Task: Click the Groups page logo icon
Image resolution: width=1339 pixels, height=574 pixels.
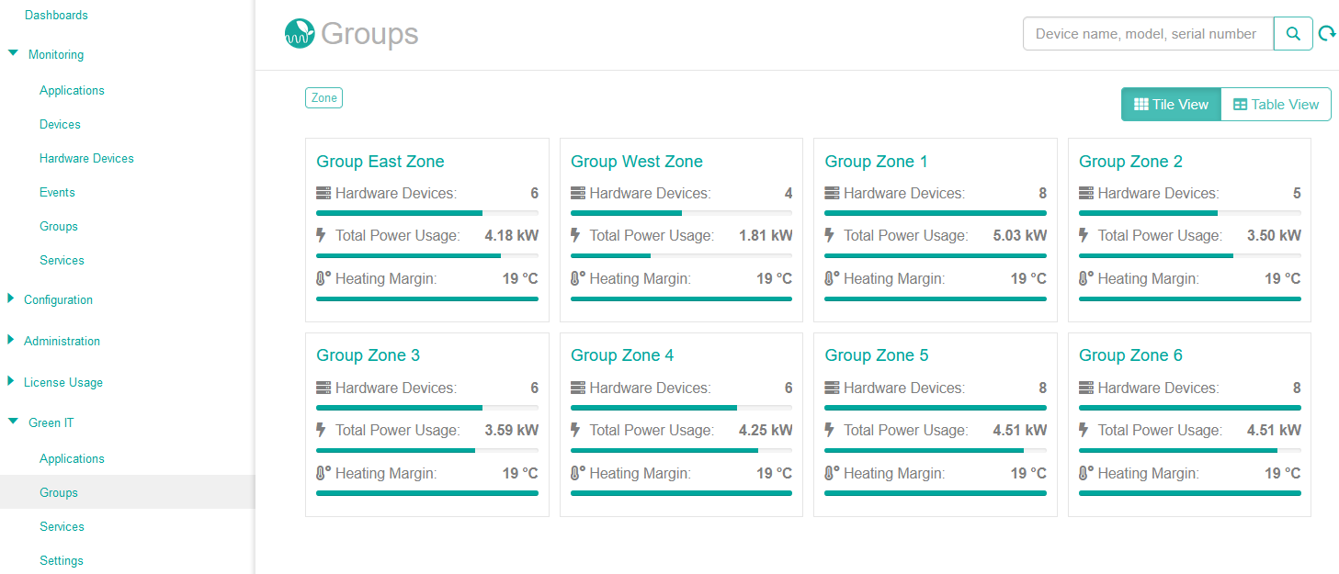Action: click(x=301, y=34)
